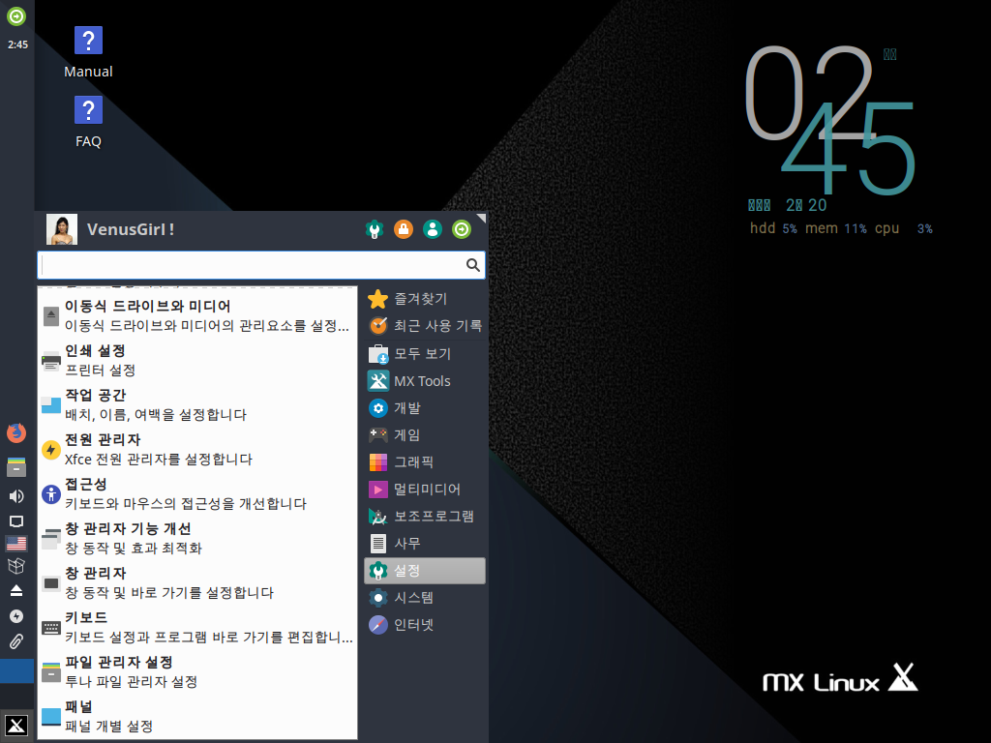The width and height of the screenshot is (991, 743).
Task: Open the 게임 category
Action: point(425,435)
